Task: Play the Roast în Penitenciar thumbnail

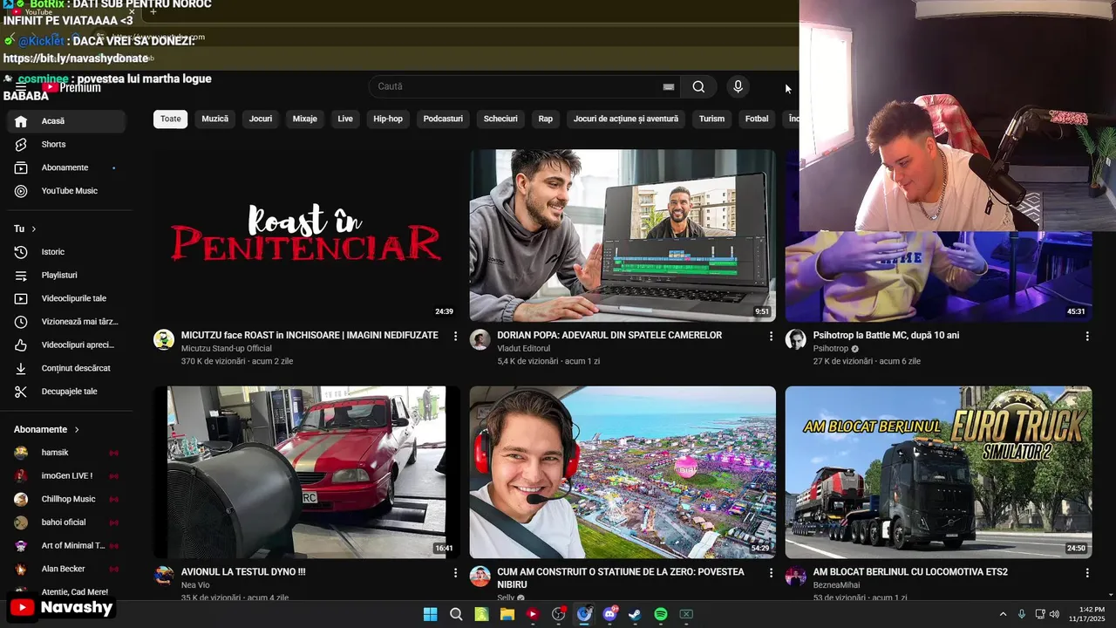Action: point(306,235)
